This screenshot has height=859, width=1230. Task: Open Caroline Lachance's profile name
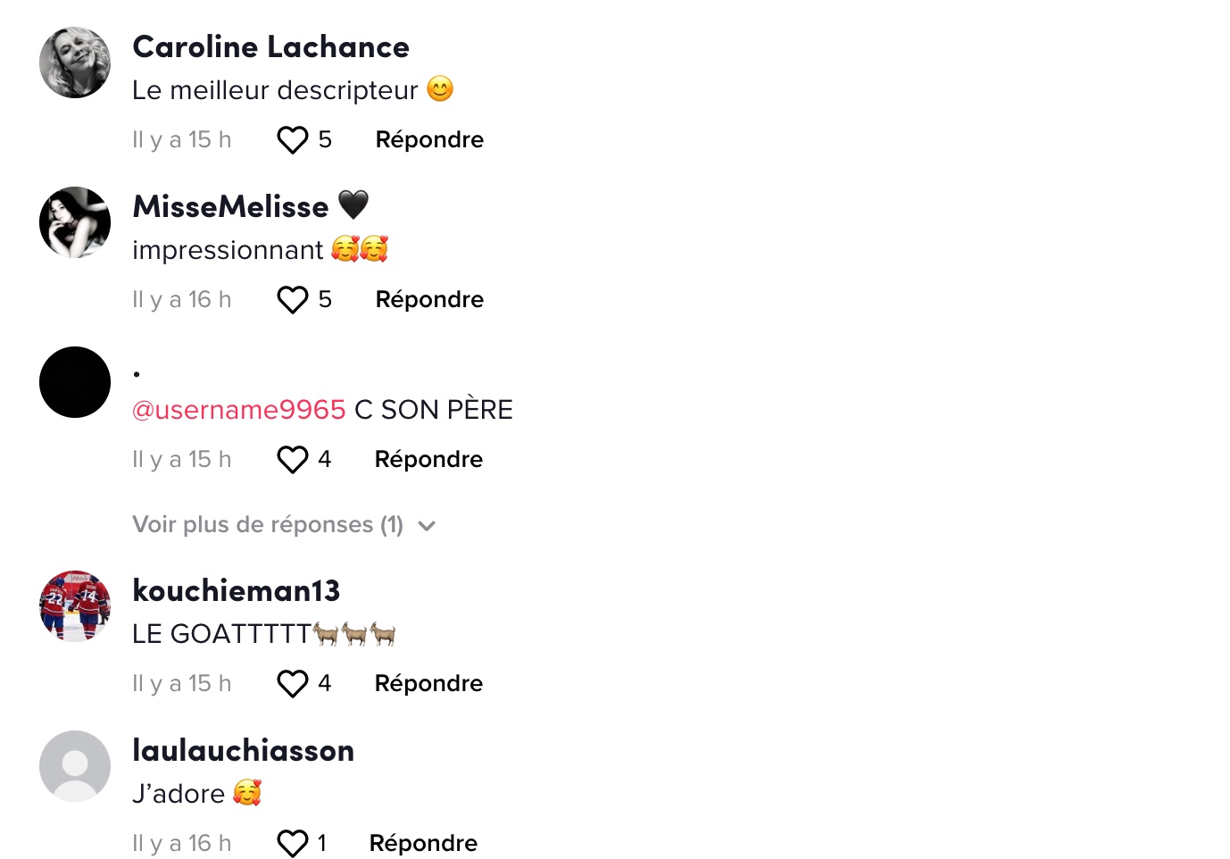pos(270,47)
